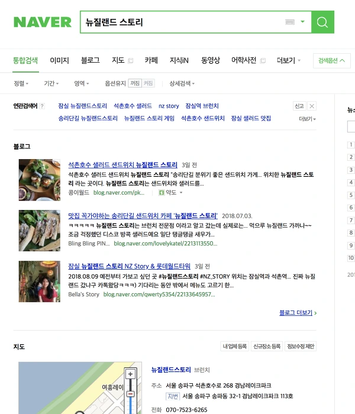Open blog post 잠실 뉴질랜드 스토리 NZ Story & 롯데월드타워
Viewport: 355px width, 414px height.
(x=129, y=266)
